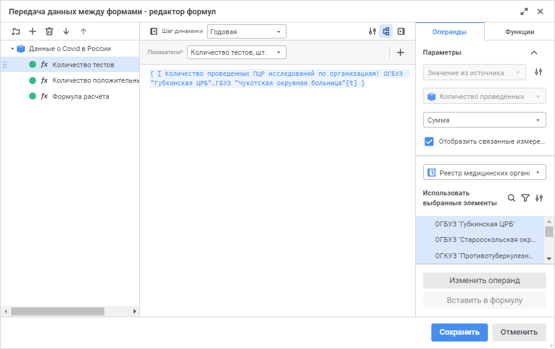Click the add folder icon in tree toolbar
This screenshot has width=555, height=349.
click(16, 31)
